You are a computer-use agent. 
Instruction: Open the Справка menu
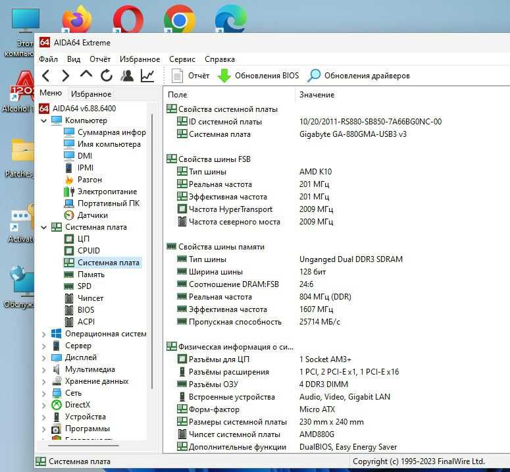[220, 59]
